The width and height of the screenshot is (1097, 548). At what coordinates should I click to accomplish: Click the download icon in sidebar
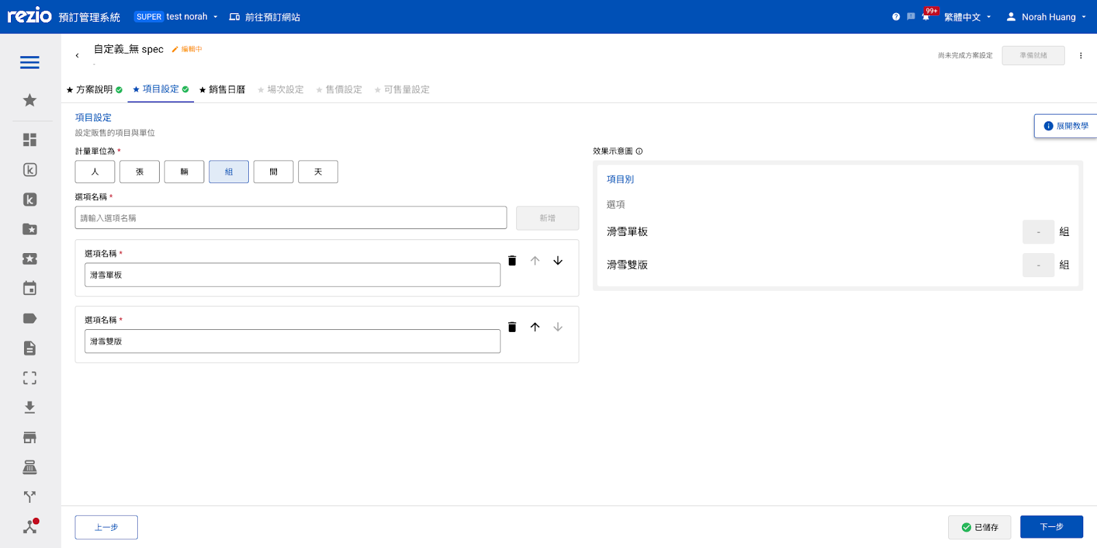point(29,407)
